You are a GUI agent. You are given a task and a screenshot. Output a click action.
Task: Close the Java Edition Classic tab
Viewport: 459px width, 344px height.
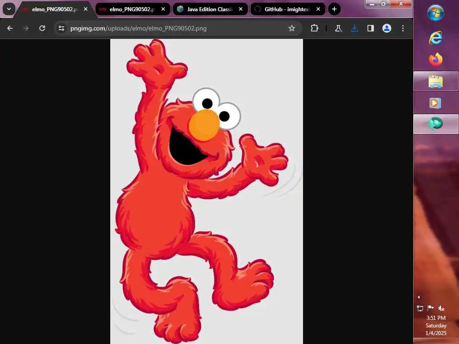pyautogui.click(x=241, y=9)
